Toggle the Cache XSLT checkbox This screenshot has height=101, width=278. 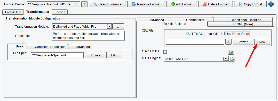(165, 52)
